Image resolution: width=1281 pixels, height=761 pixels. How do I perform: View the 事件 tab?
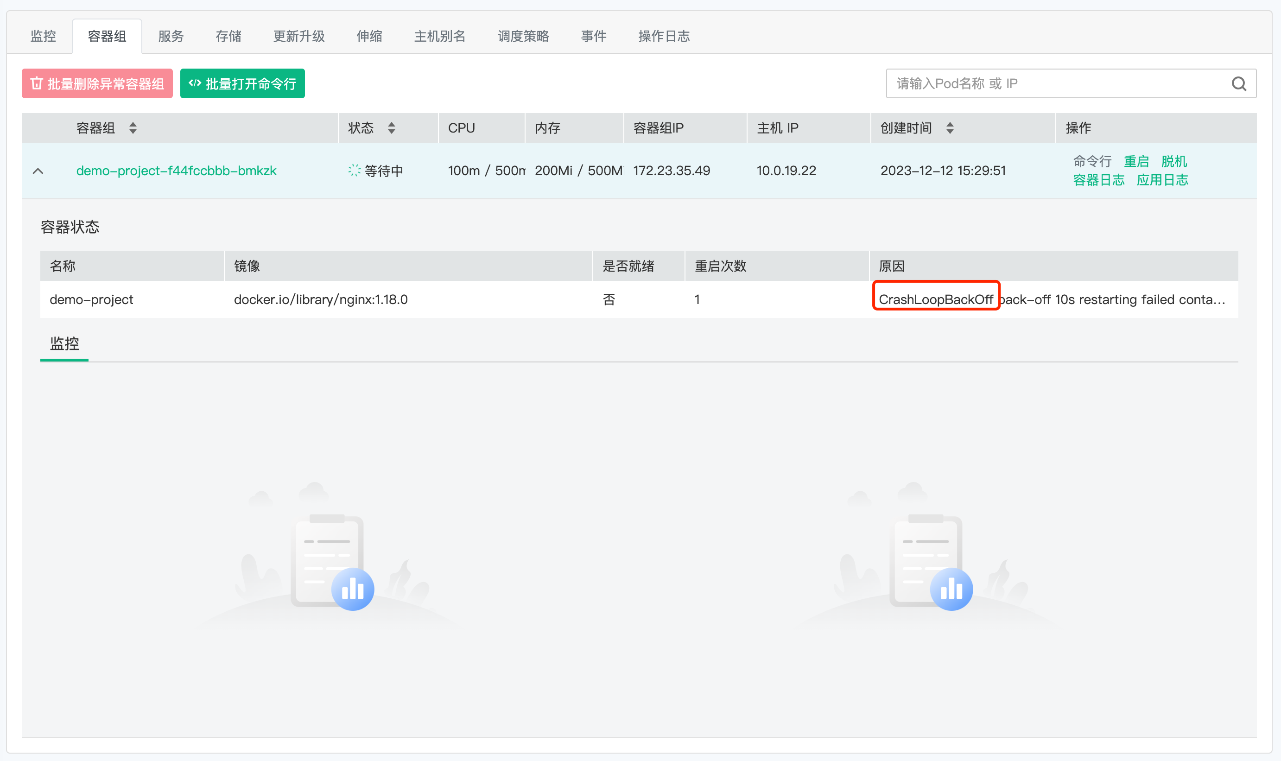[x=593, y=36]
